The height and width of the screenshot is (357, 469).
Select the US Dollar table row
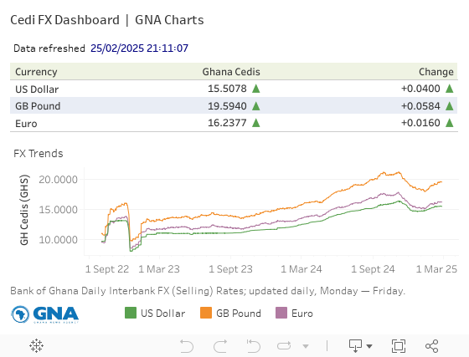coord(234,89)
